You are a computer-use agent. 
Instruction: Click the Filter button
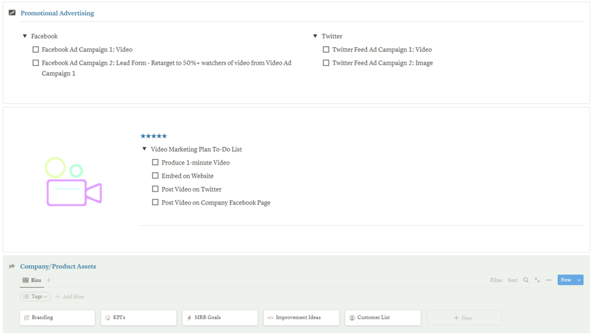coord(496,280)
